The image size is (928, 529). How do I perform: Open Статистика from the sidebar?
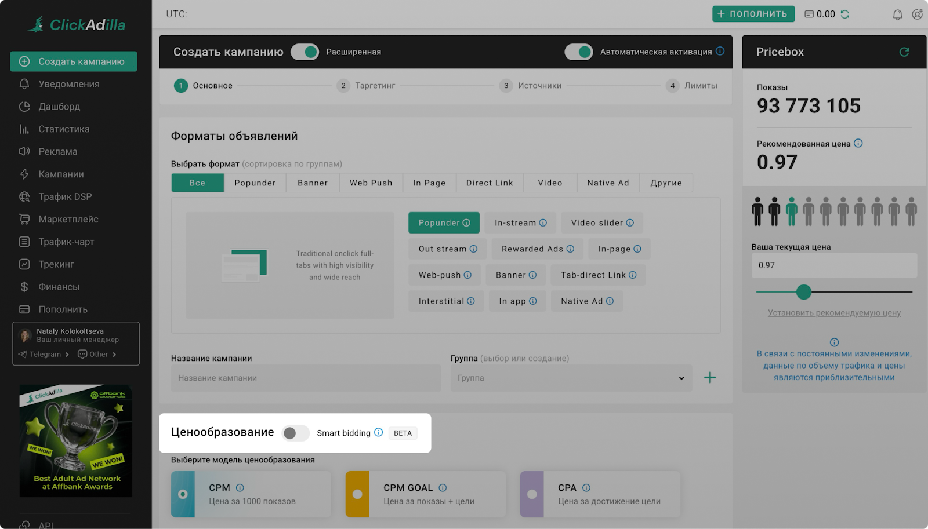click(x=64, y=129)
